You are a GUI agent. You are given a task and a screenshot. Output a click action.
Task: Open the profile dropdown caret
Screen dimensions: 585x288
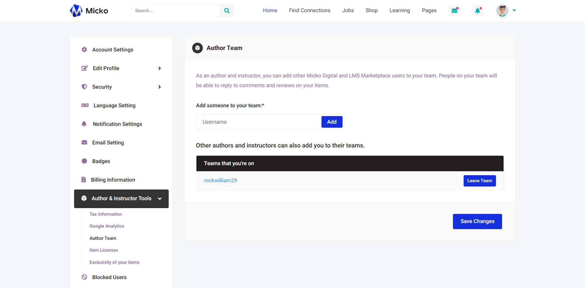(514, 10)
